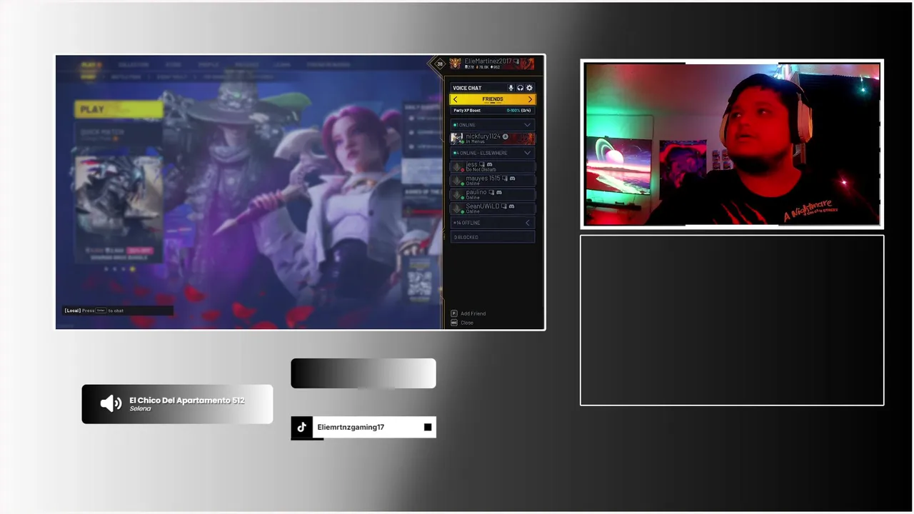Click the platform icon after ElieMartinez2017
The height and width of the screenshot is (514, 914).
(516, 61)
